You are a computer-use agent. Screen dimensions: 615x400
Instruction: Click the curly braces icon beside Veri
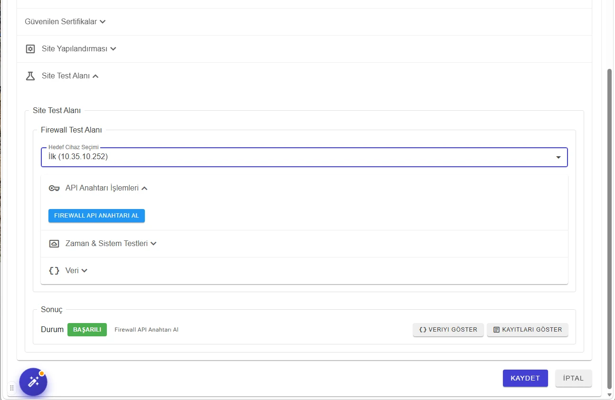[x=54, y=271]
